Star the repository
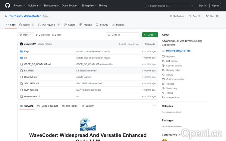Screen dimensions: 226x141 (212, 16)
